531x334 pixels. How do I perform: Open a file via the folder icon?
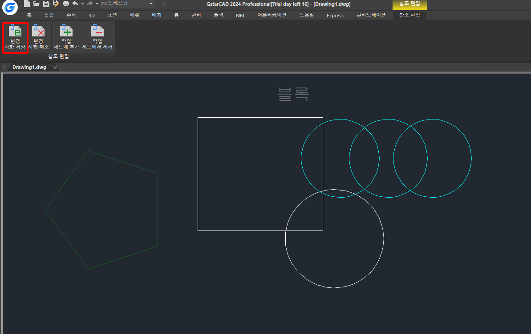coord(36,4)
